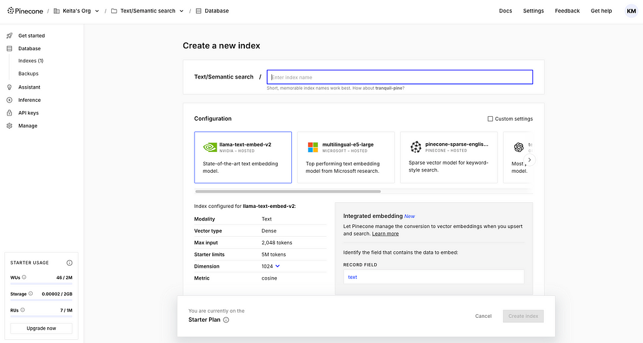
Task: Click the API keys lock icon
Action: (9, 113)
